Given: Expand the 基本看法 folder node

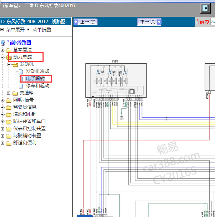Looking at the screenshot, I should (2, 50).
